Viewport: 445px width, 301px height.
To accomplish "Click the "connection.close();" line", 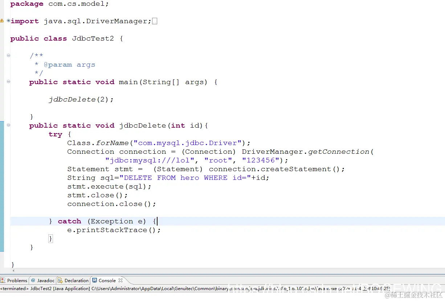I will [x=112, y=204].
